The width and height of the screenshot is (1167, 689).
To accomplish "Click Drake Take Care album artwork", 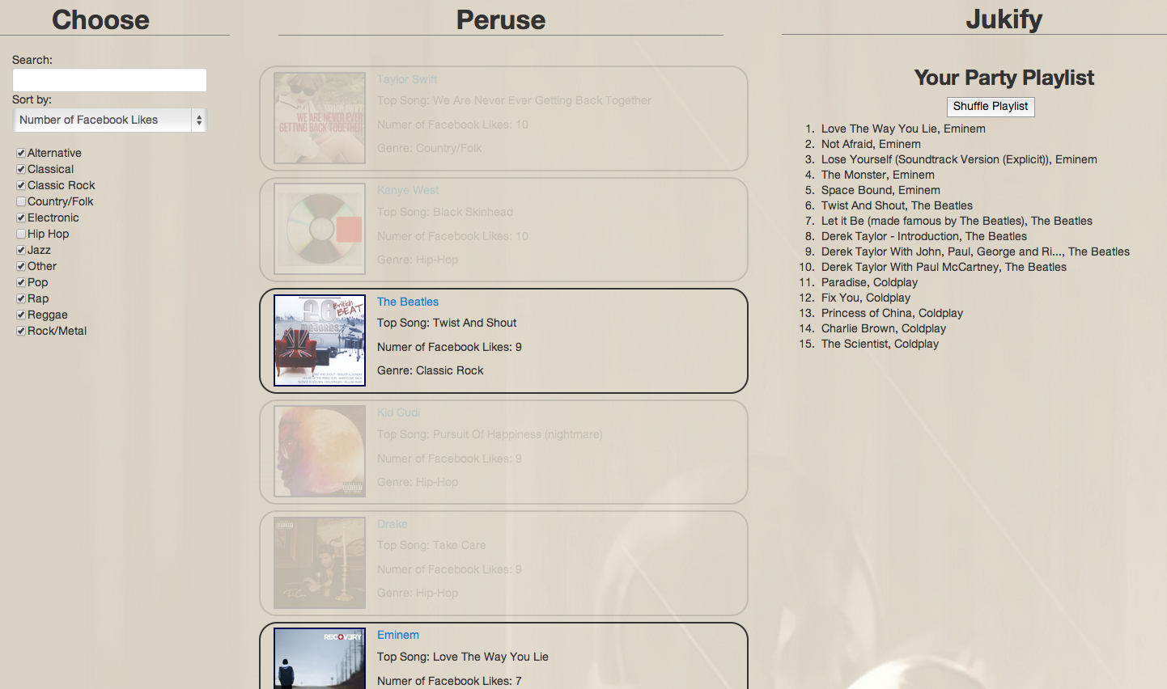I will [x=320, y=563].
